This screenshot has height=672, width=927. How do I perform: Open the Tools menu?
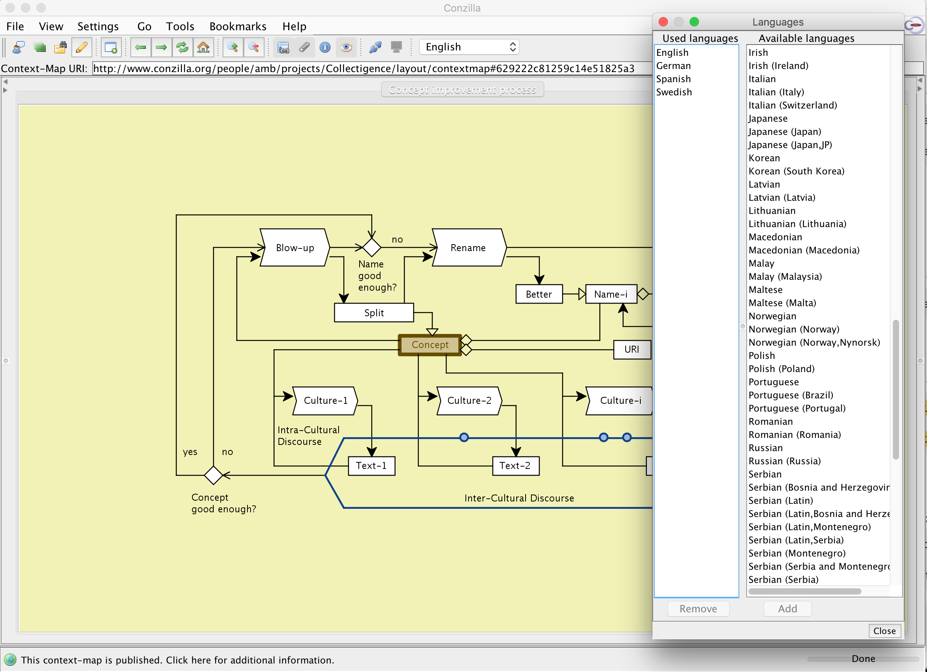(180, 27)
